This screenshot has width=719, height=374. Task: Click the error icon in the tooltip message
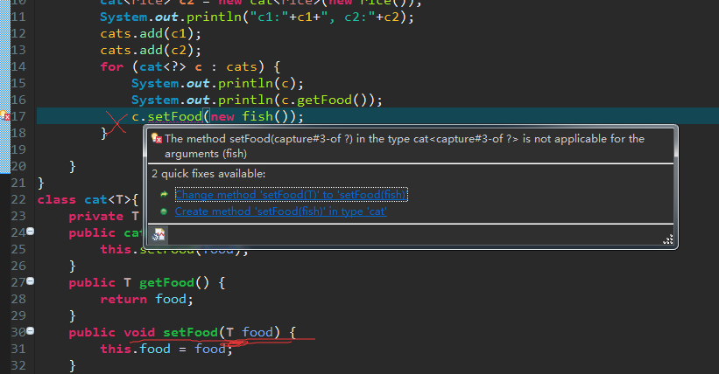pos(157,138)
